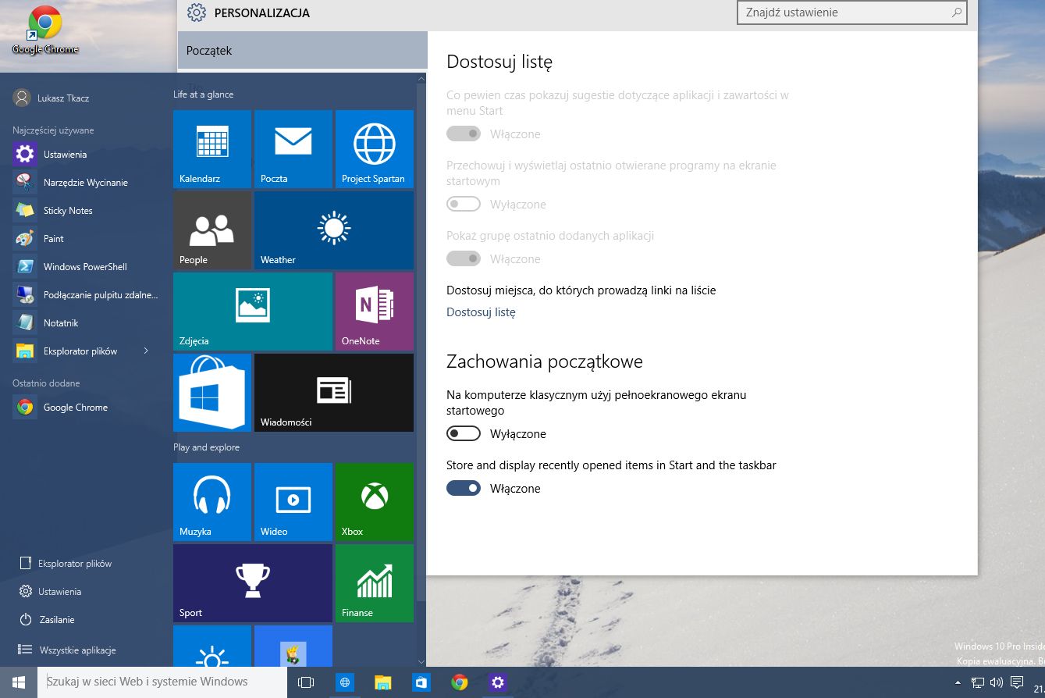Toggle full-screen Start screen switch off/on
Viewport: 1045px width, 698px height.
[x=464, y=433]
